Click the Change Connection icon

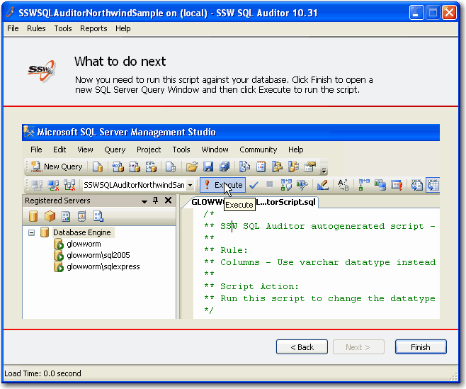click(x=69, y=185)
